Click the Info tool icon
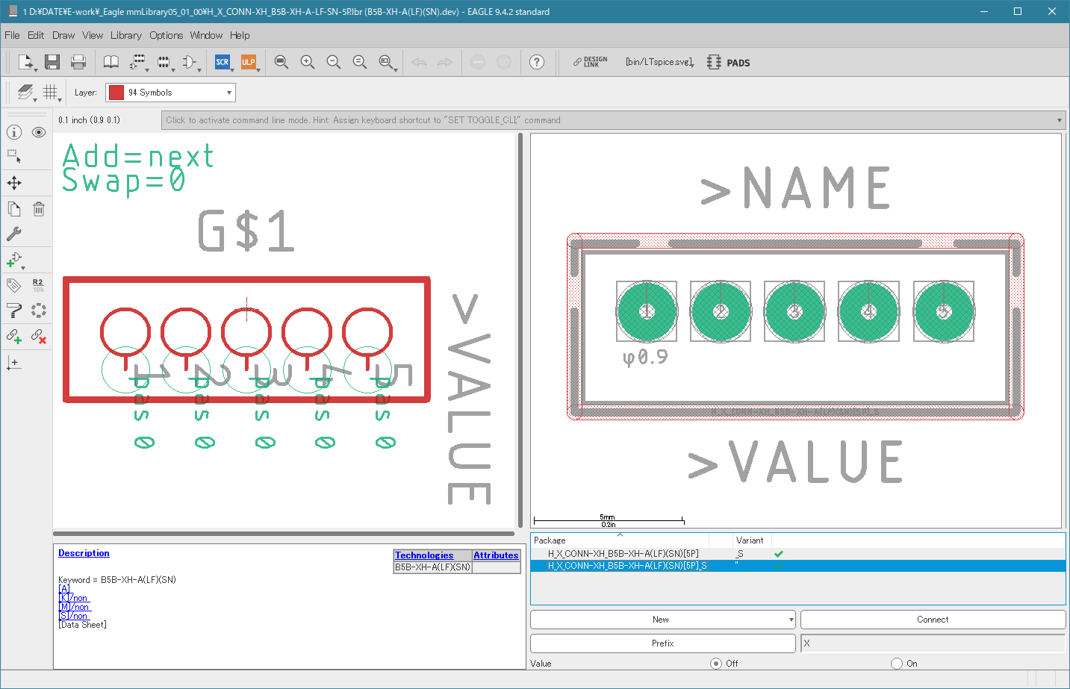The width and height of the screenshot is (1070, 689). coord(14,132)
